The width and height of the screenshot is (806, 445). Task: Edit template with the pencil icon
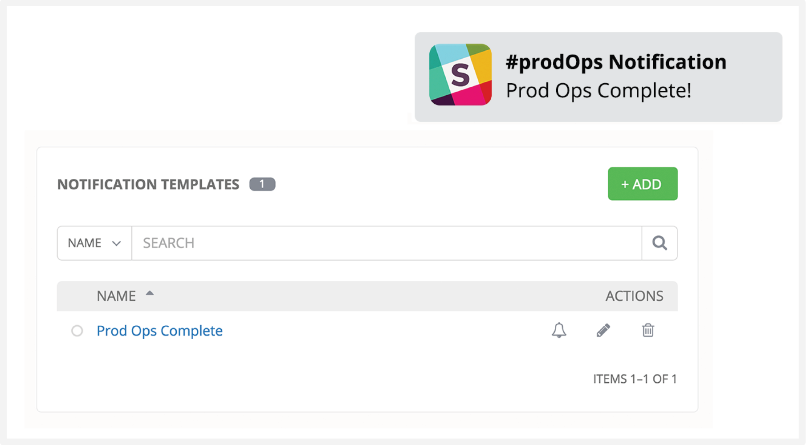603,330
